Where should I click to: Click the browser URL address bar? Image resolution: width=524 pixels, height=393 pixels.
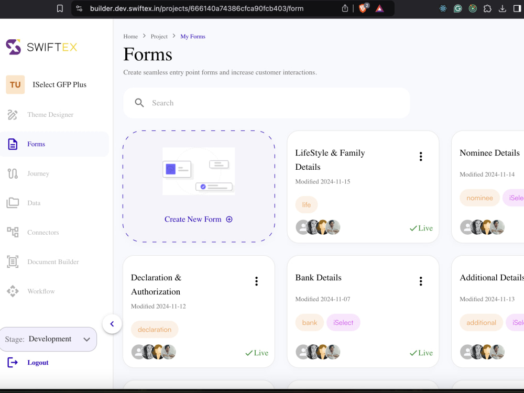[196, 8]
